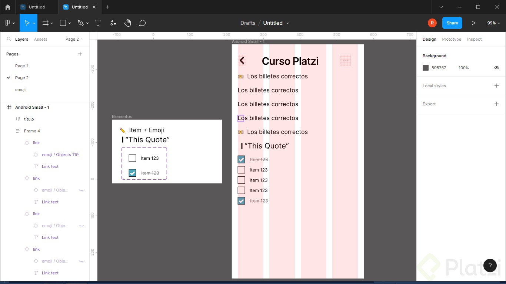Add a local style with plus
Viewport: 506px width, 284px height.
point(496,86)
